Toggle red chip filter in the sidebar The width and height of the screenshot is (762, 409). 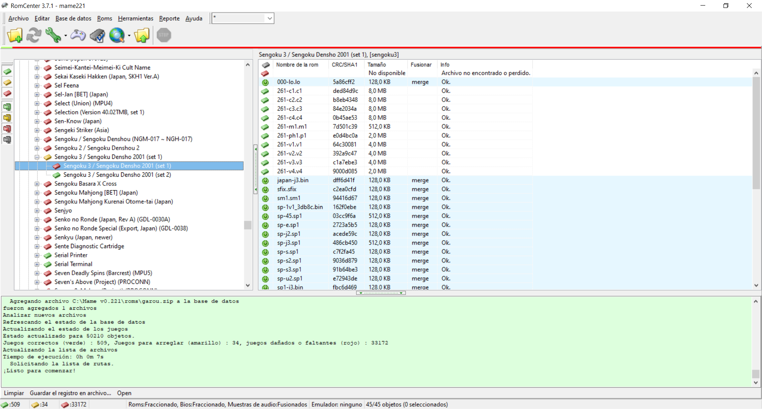coord(7,94)
